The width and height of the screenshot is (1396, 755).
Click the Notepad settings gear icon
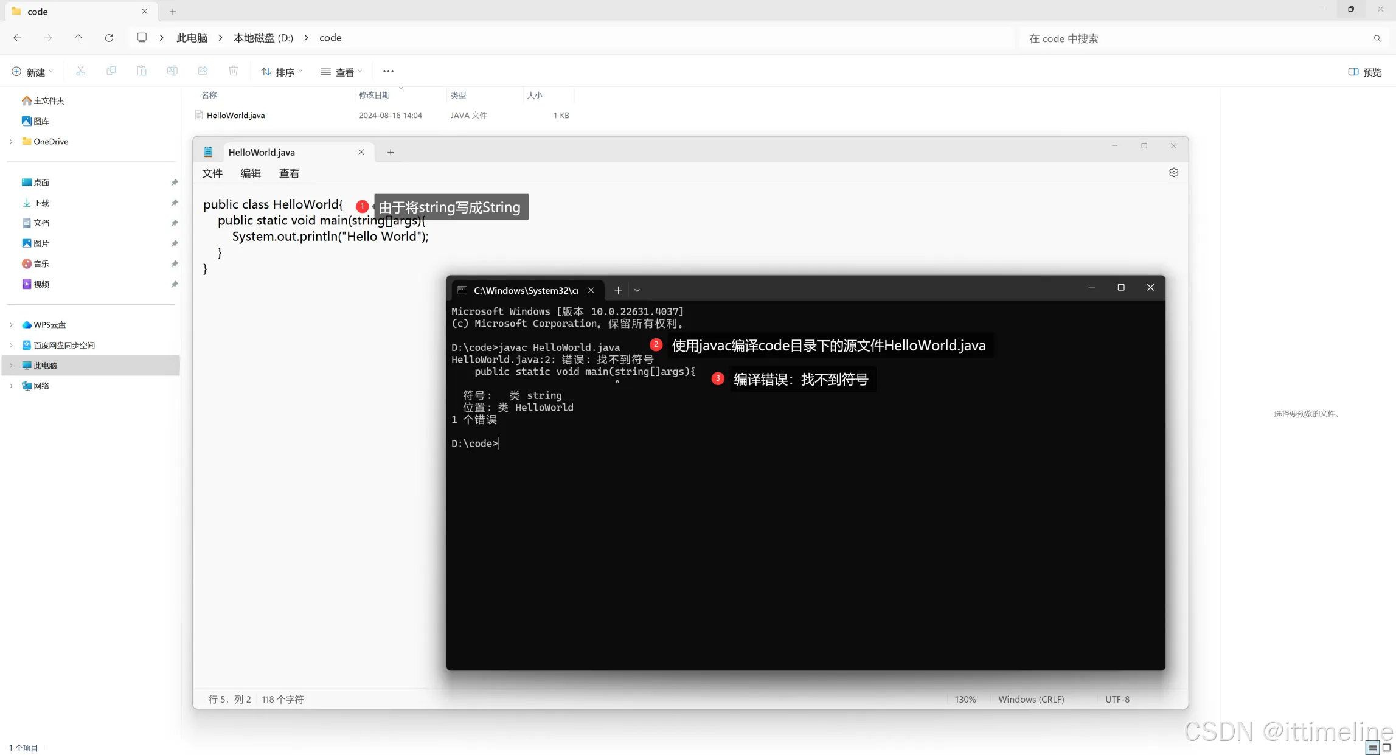1173,173
